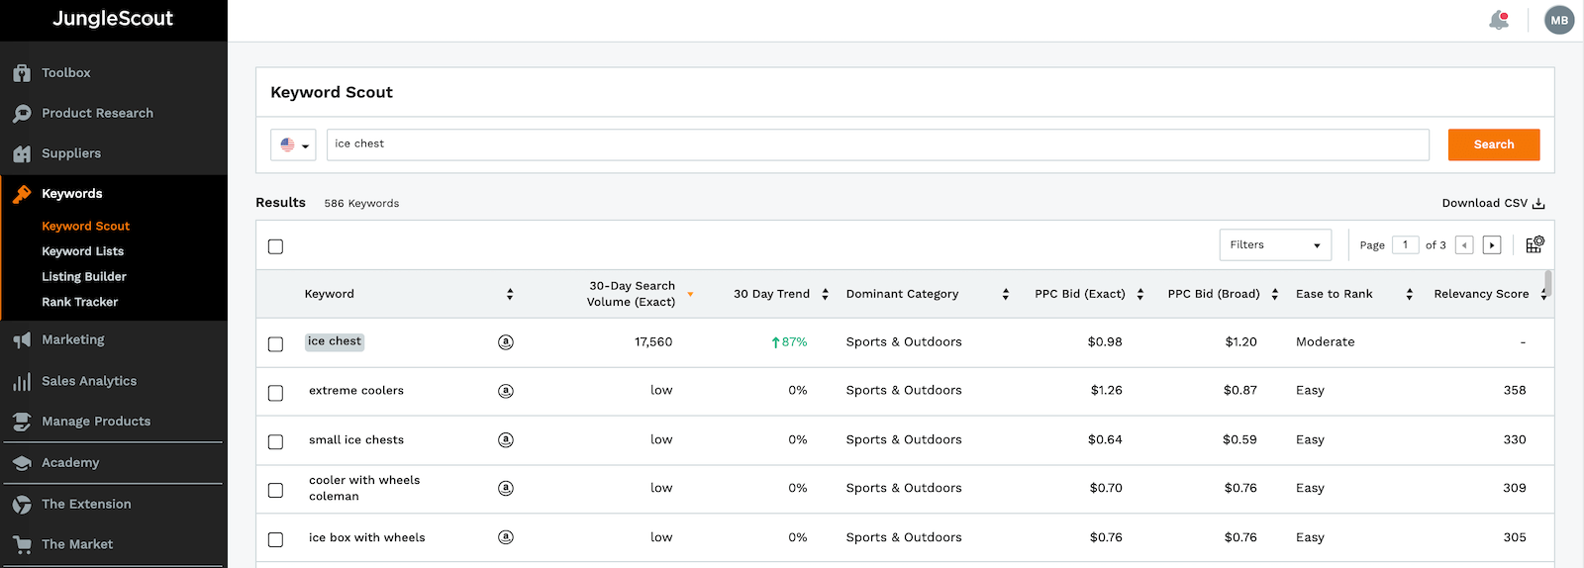
Task: Open Amazon icon for extreme coolers row
Action: pos(506,391)
